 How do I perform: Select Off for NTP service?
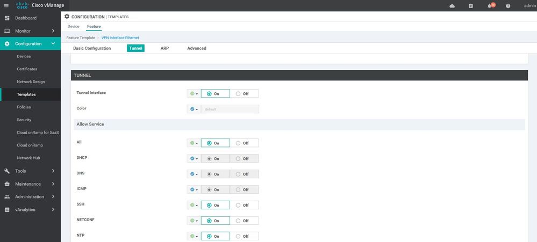[x=244, y=236]
